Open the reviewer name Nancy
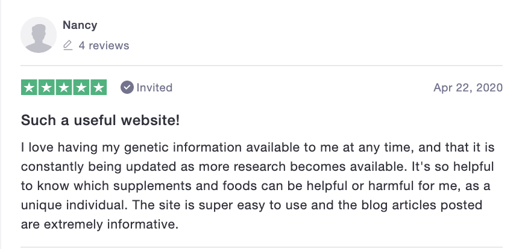This screenshot has height=249, width=522. pyautogui.click(x=80, y=25)
